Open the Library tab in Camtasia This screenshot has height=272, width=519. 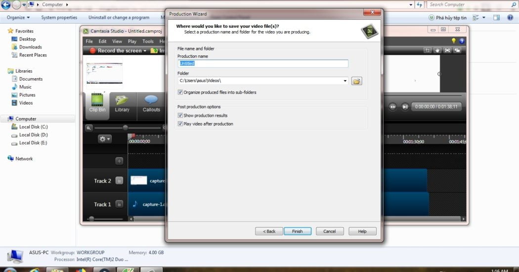pyautogui.click(x=122, y=103)
